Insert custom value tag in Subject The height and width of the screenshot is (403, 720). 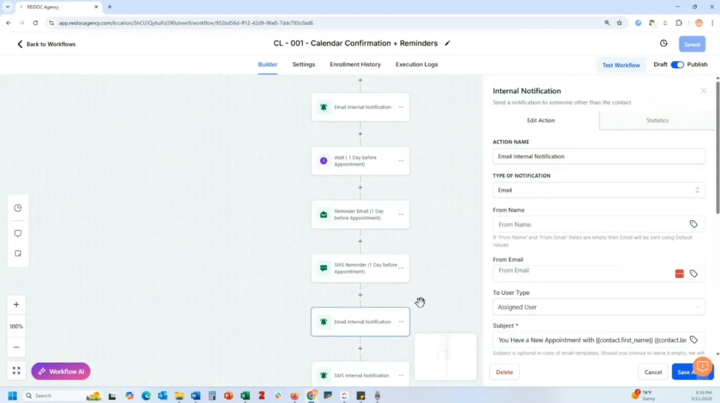[x=693, y=340]
